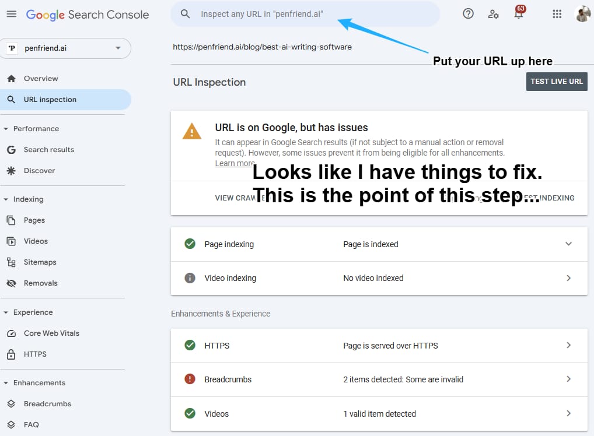Click the red error icon beside Breadcrumbs
Screen dimensions: 594x436
coord(190,379)
